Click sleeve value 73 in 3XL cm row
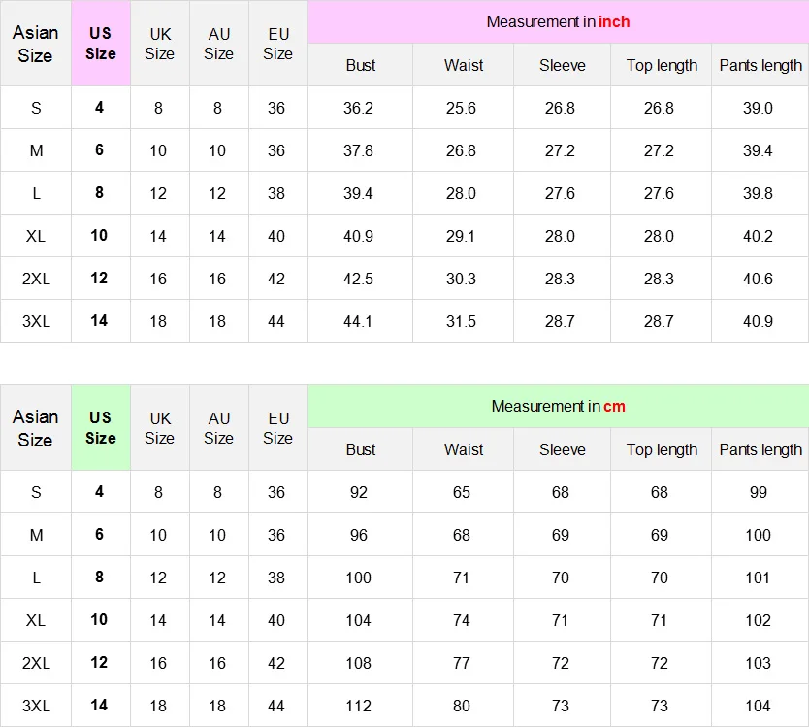 pos(561,706)
